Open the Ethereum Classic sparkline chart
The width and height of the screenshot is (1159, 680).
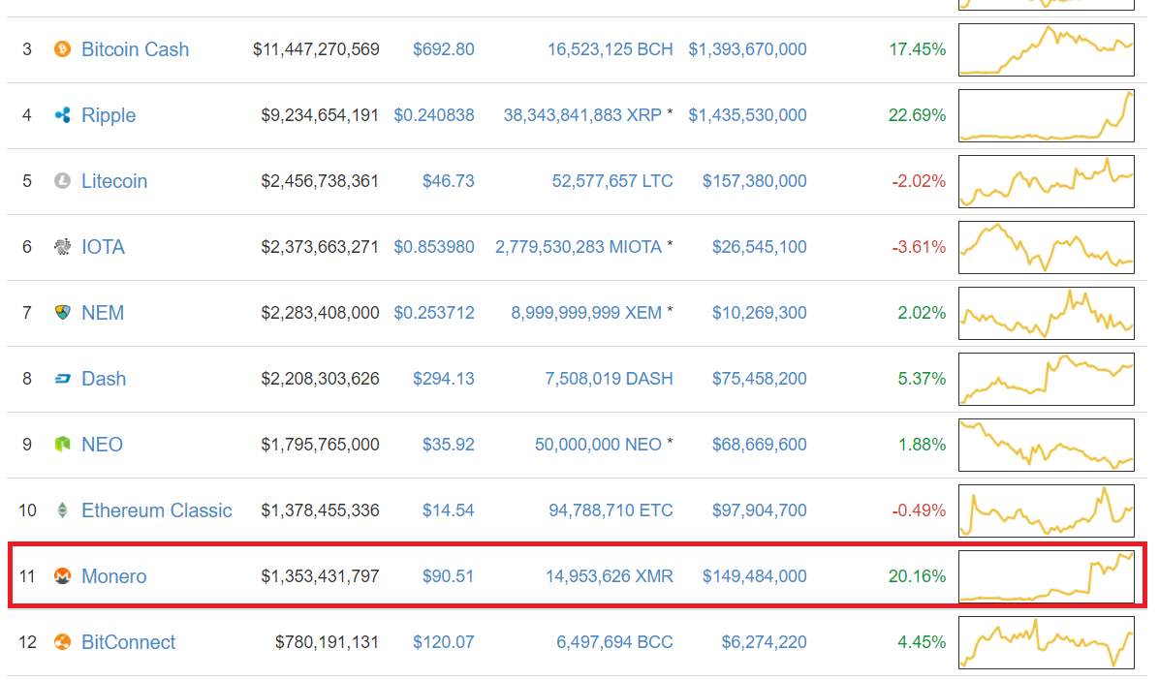(1046, 510)
